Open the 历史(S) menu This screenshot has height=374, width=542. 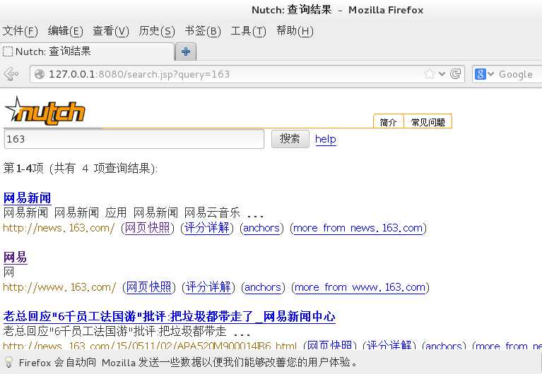click(x=157, y=31)
